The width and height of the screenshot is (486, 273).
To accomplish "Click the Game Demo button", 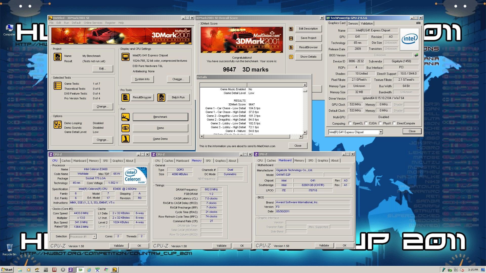I will point(160,139).
